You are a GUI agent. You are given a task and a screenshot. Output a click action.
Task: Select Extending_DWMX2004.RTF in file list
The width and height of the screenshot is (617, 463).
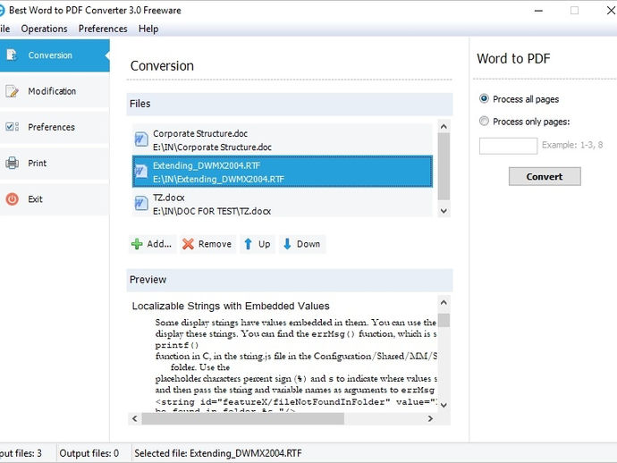(x=283, y=172)
